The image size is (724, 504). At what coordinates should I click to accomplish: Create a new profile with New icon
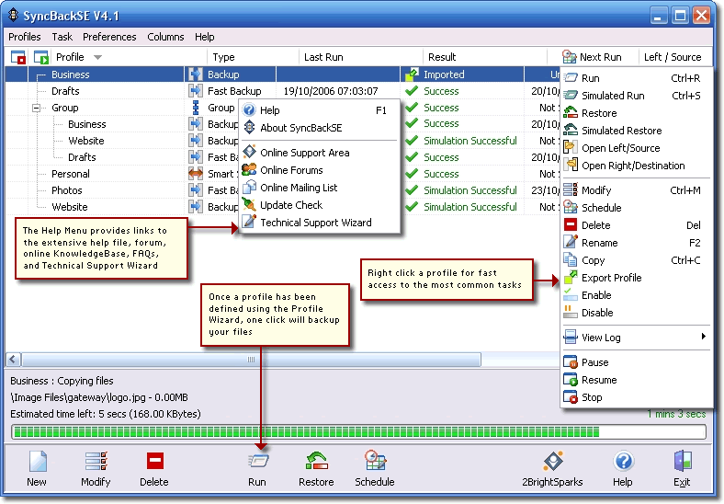point(37,462)
